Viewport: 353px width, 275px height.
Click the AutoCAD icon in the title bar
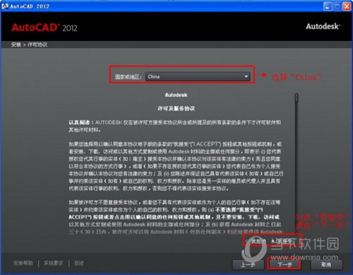[5, 6]
